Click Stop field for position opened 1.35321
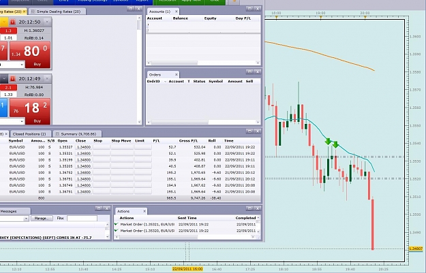This screenshot has width=426, height=273. tap(102, 153)
